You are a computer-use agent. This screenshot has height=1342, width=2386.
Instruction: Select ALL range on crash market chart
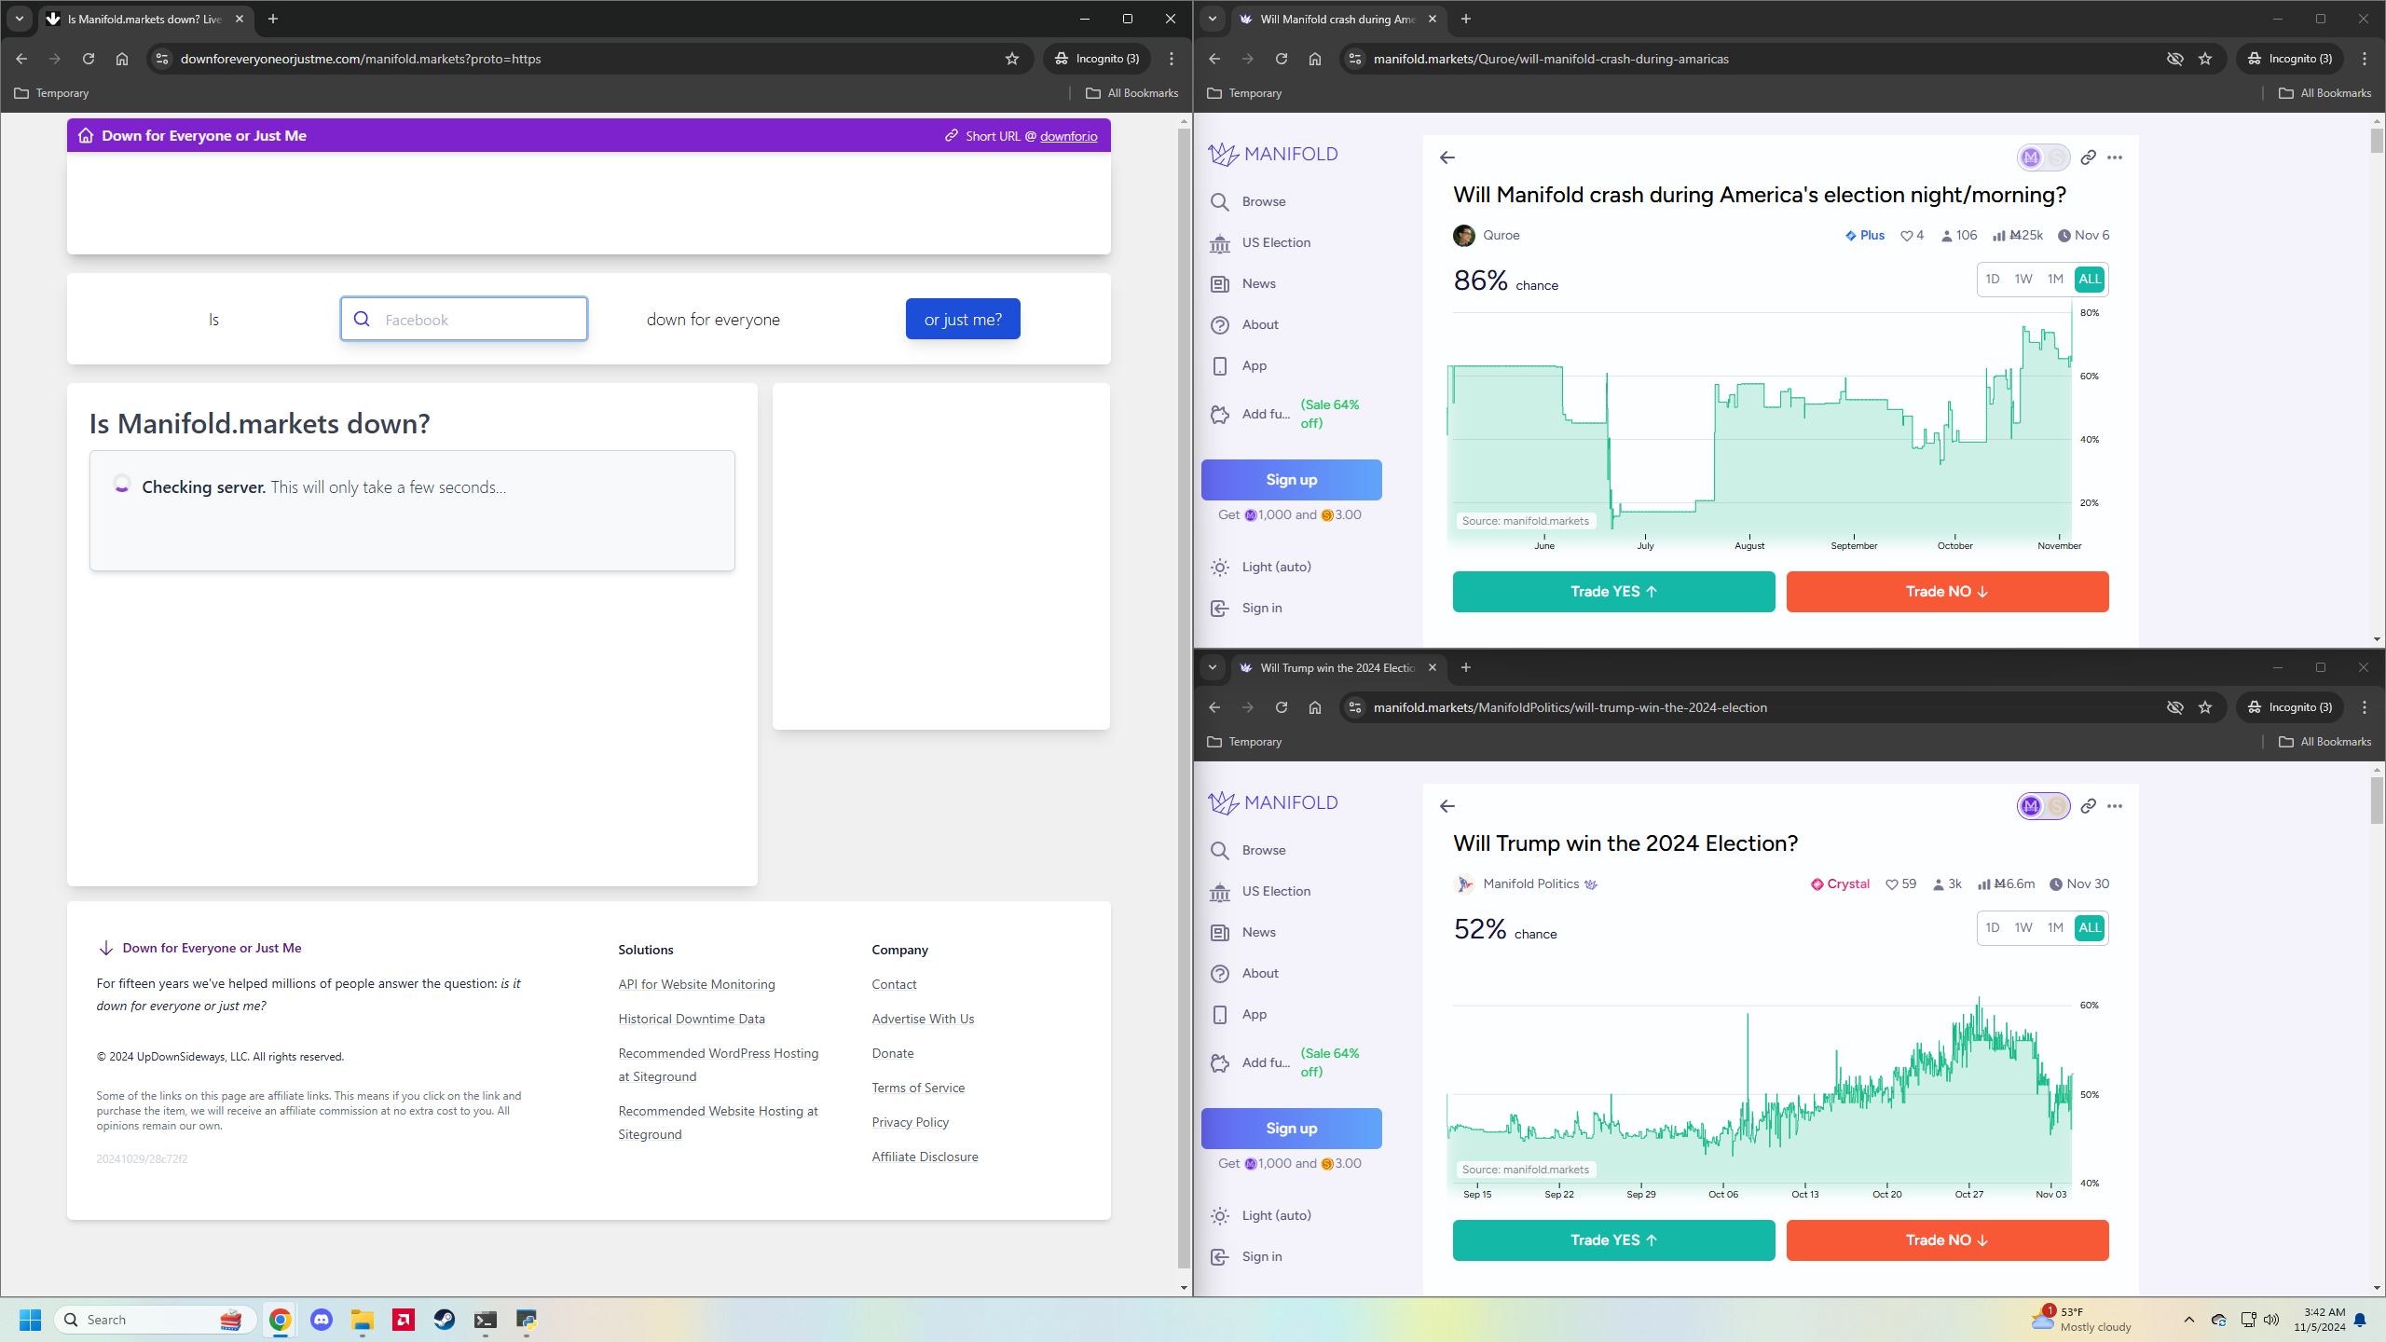click(x=2090, y=279)
